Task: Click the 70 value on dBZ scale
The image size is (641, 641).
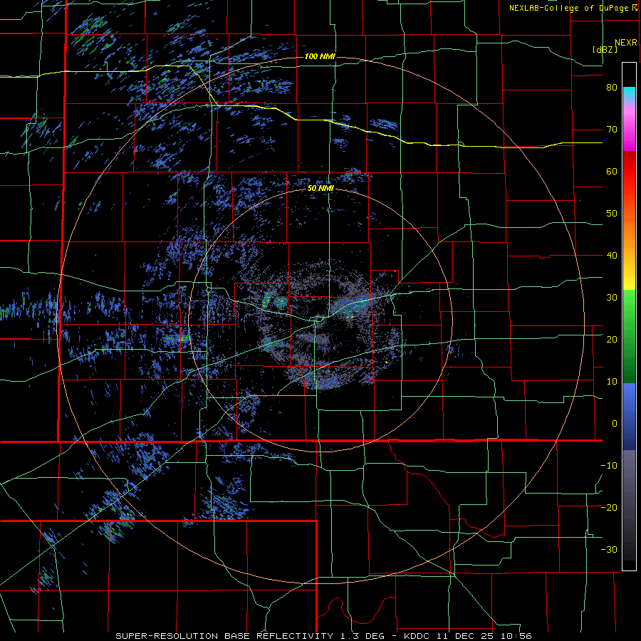Action: point(612,130)
